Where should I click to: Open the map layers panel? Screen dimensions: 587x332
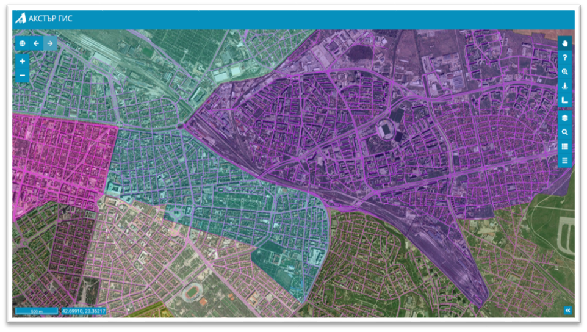(565, 118)
